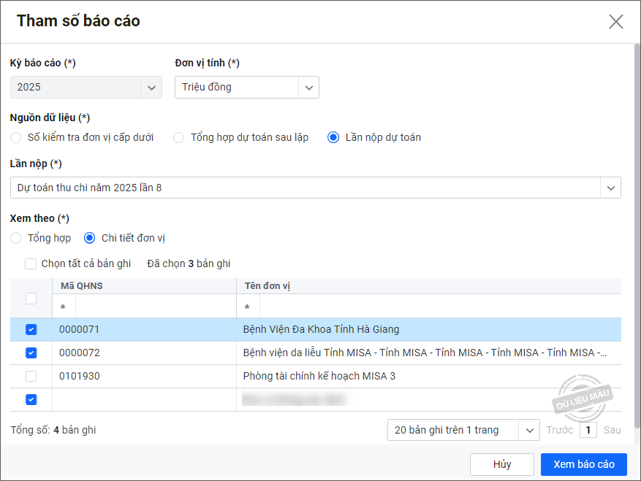This screenshot has width=641, height=481.
Task: Expand the Đơn vị tính dropdown
Action: pyautogui.click(x=308, y=88)
